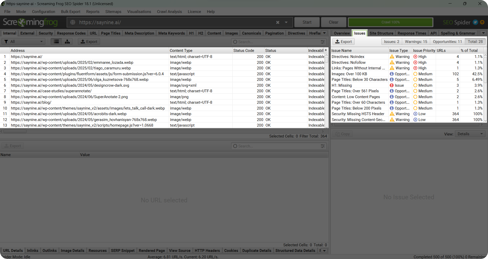Filter by Issues: 2
This screenshot has width=488, height=259.
(392, 42)
